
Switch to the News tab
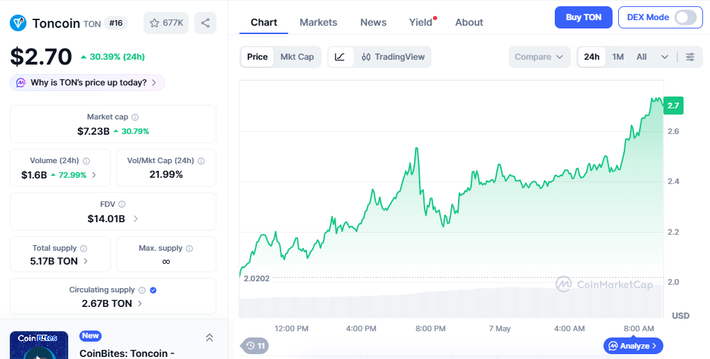pos(373,23)
